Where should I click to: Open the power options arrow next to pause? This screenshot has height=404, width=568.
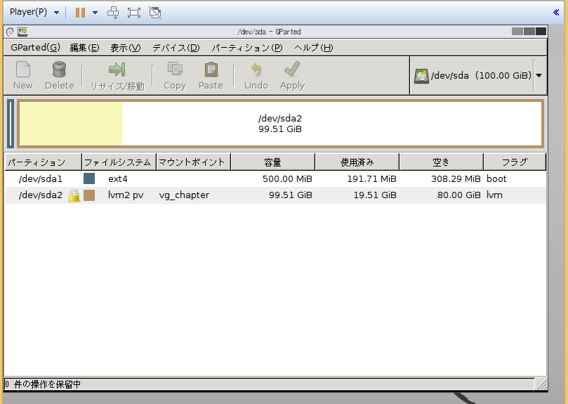tap(95, 13)
